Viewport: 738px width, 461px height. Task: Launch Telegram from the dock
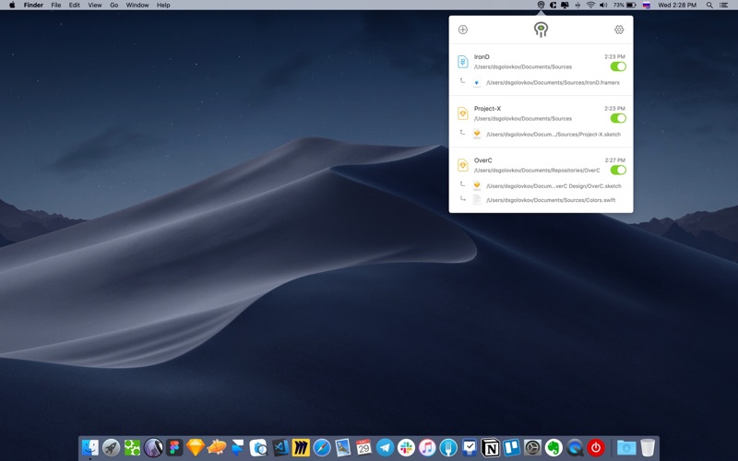pyautogui.click(x=385, y=448)
